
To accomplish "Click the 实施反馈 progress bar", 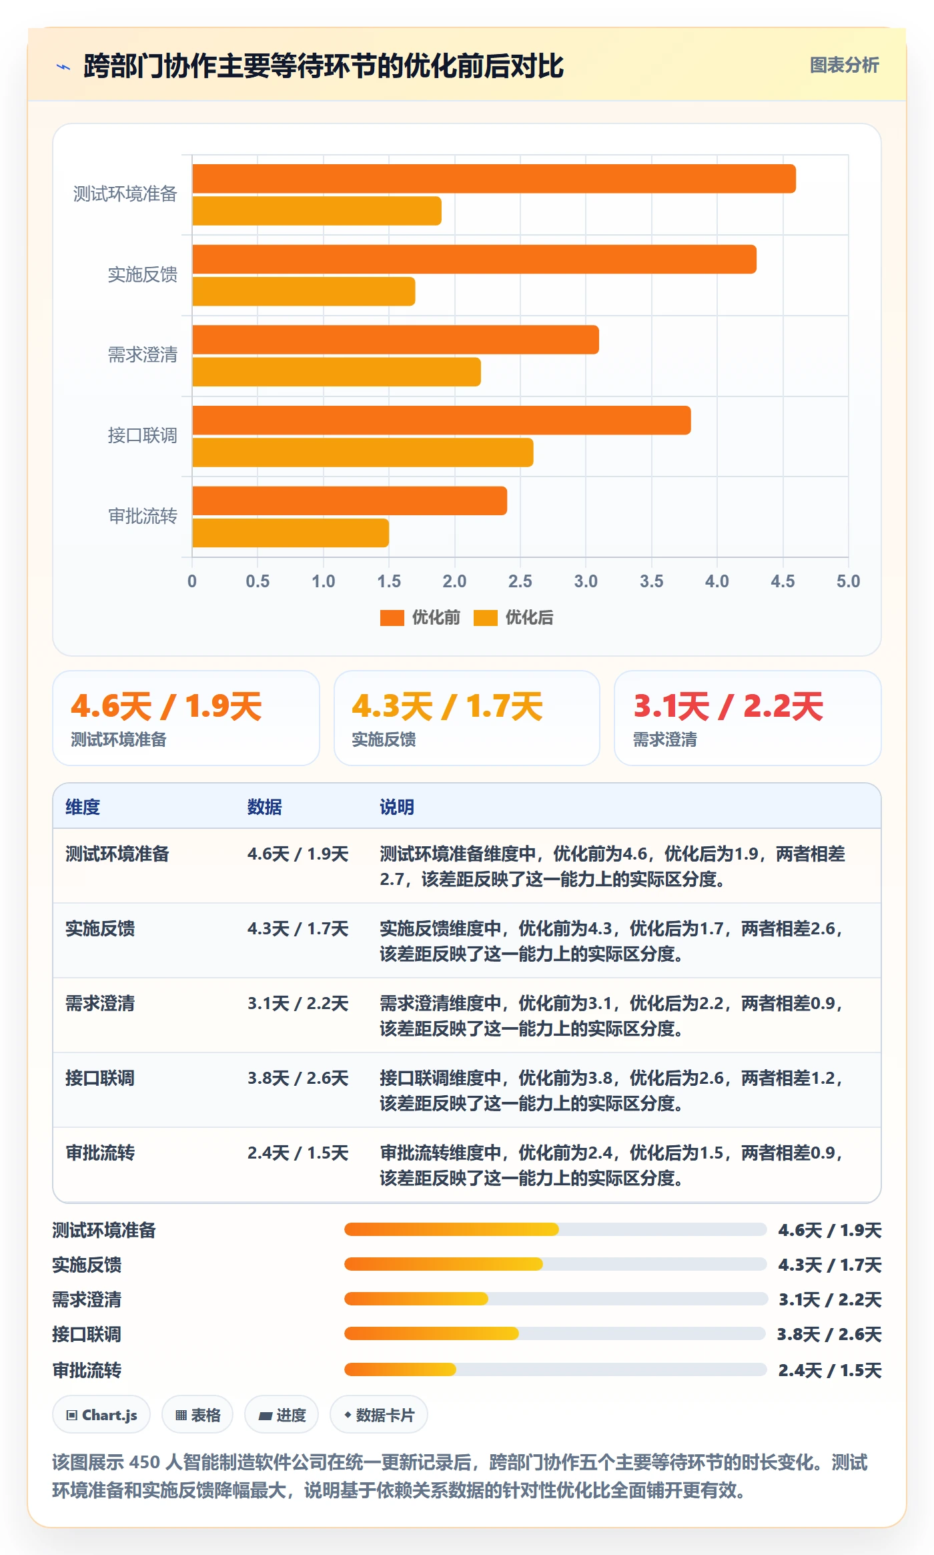I will click(x=555, y=1264).
